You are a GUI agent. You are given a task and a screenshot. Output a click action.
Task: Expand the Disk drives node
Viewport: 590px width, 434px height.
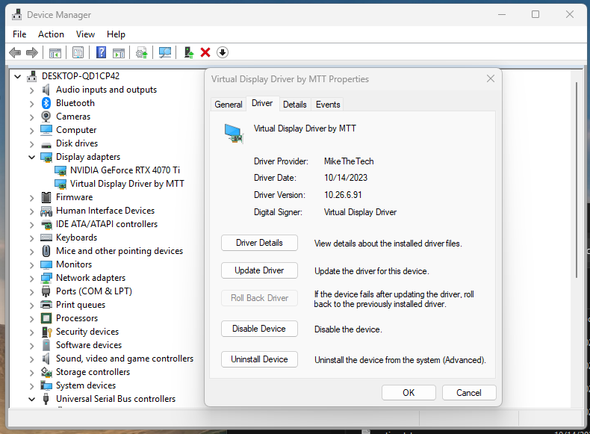(31, 143)
